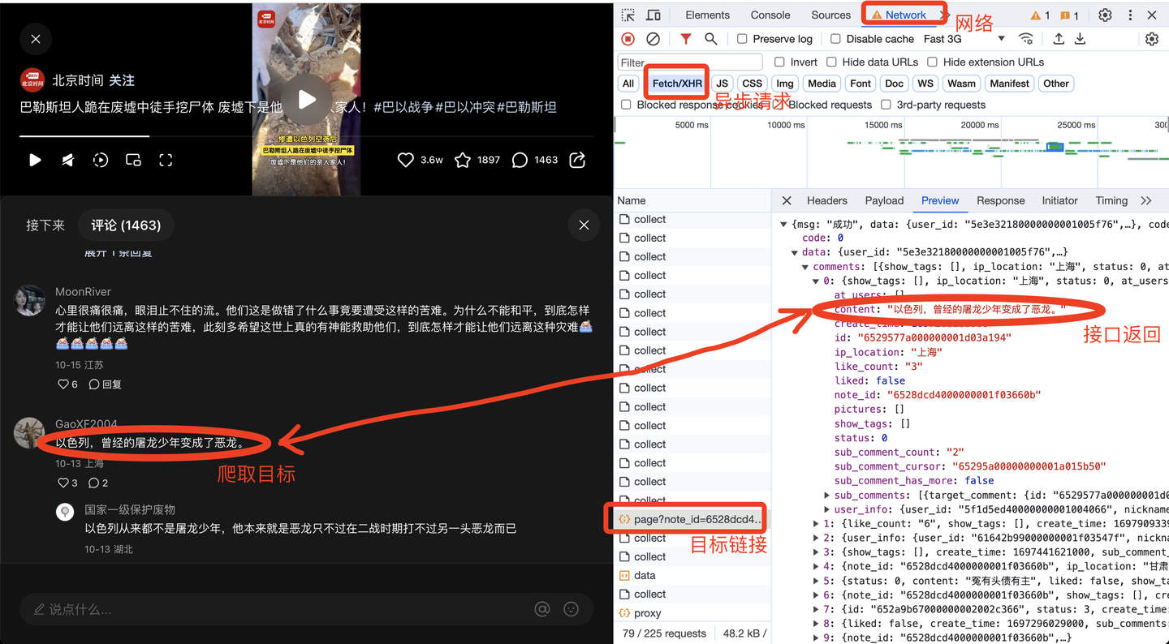Screen dimensions: 1169x644
Task: Enter fullscreen video mode
Action: pyautogui.click(x=166, y=161)
